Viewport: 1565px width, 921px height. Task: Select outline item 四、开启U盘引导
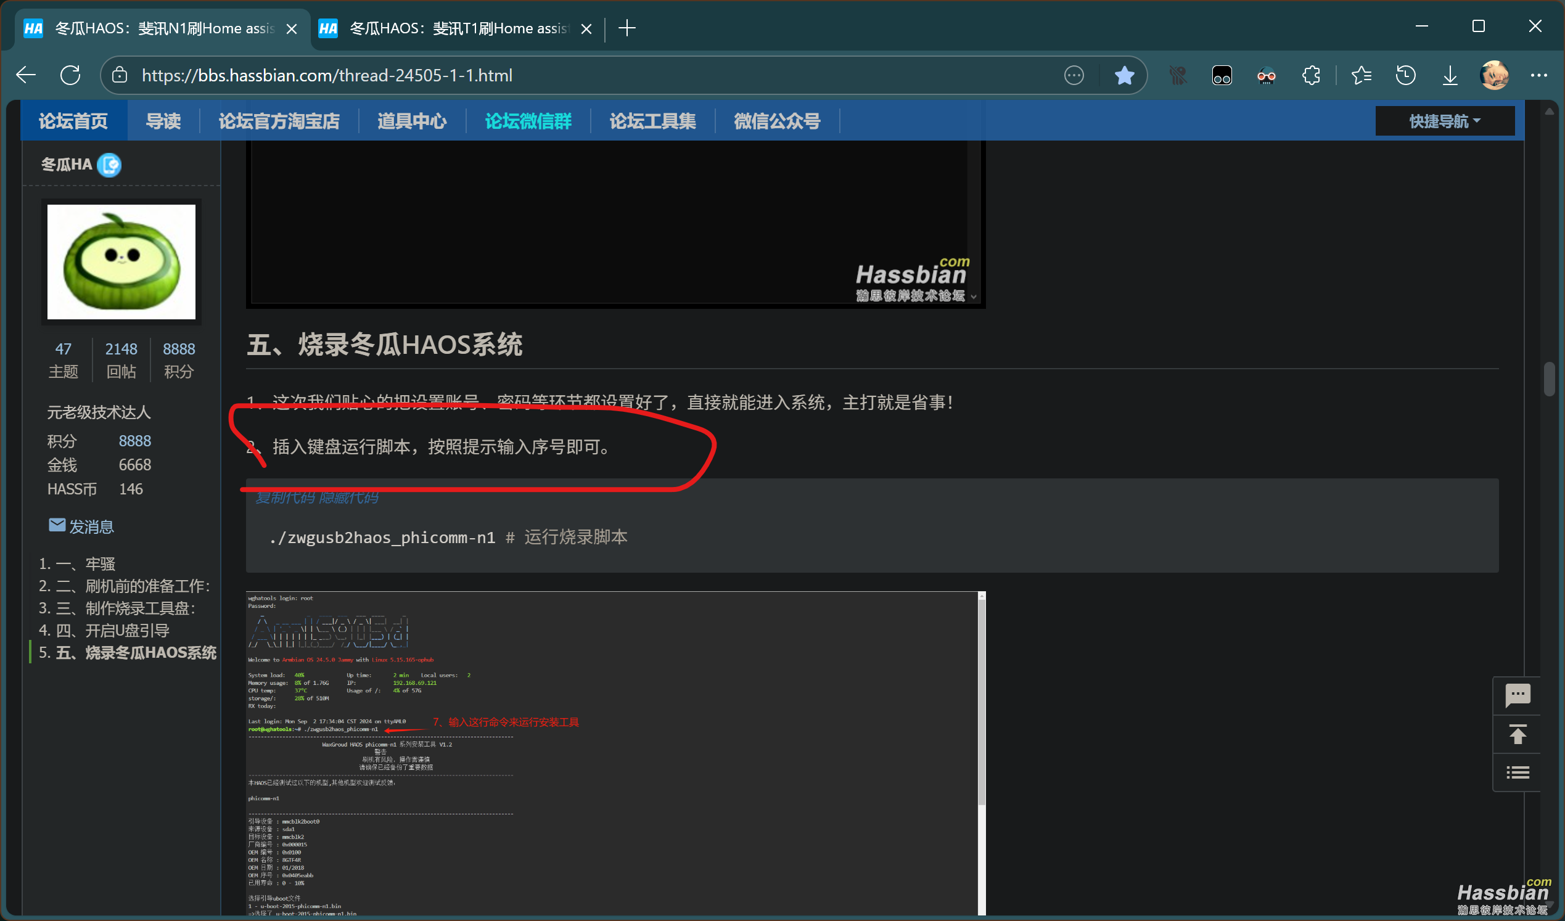click(x=112, y=631)
